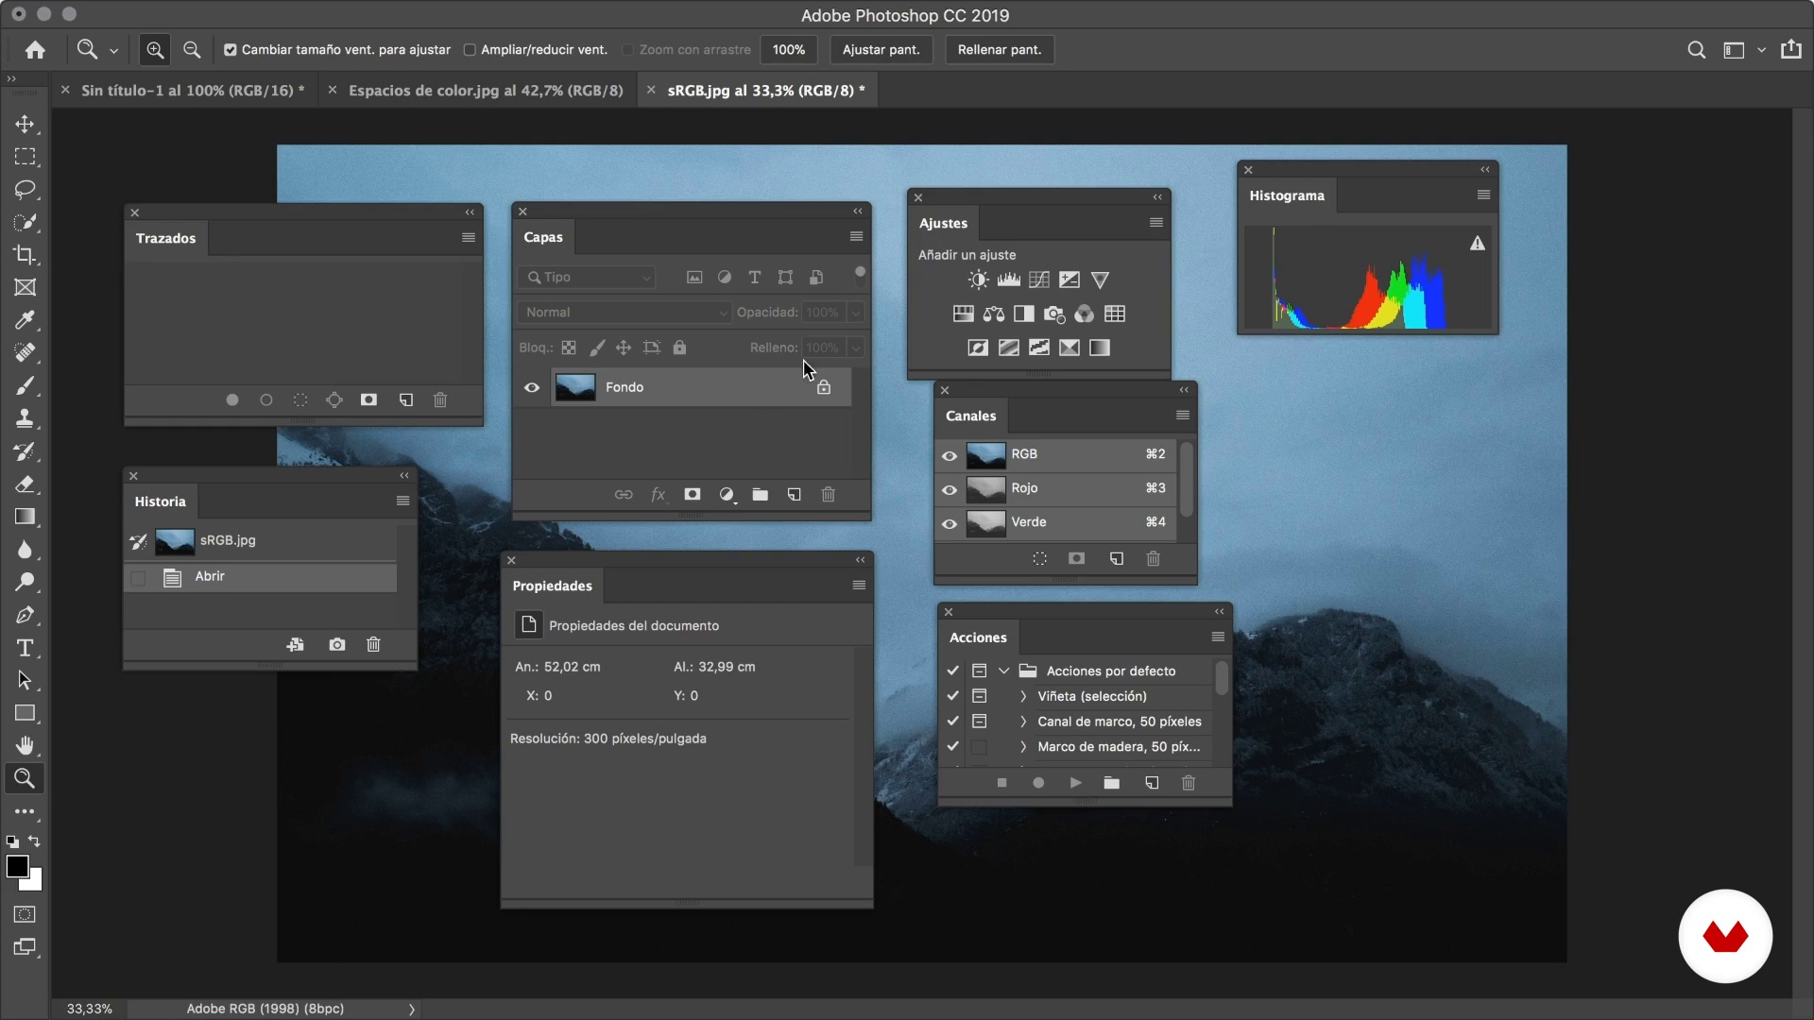Select the Zoom tool
This screenshot has width=1814, height=1020.
(x=25, y=777)
